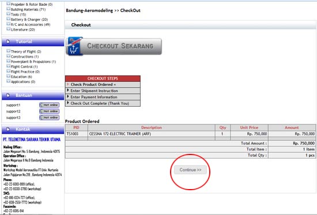Select Enter Shipment Instruction step
The width and height of the screenshot is (317, 215).
tap(103, 91)
